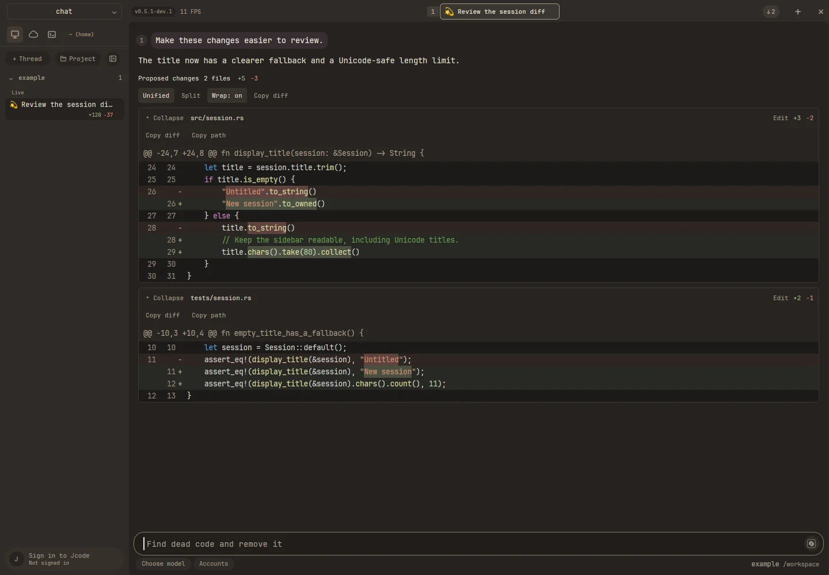Copy diff for tests/session.rs

pos(163,315)
